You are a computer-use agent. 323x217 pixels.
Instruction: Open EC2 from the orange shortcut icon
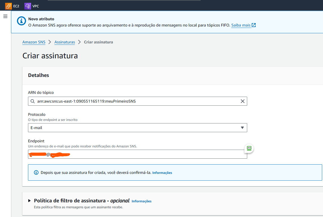[x=8, y=6]
